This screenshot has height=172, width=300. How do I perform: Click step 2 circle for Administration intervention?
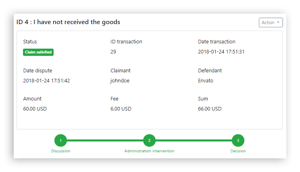pyautogui.click(x=149, y=140)
